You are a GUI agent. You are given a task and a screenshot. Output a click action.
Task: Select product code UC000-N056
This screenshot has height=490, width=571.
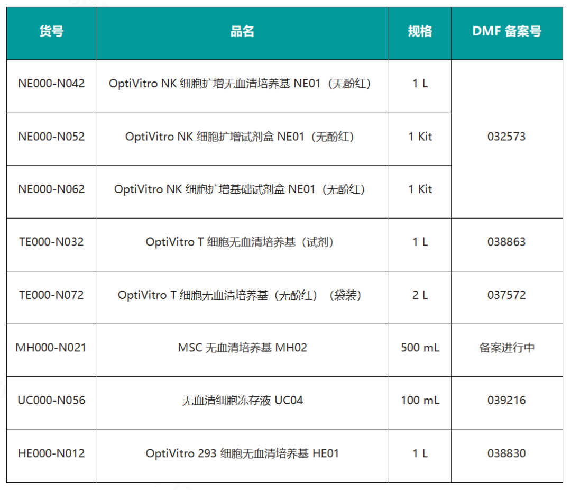pos(52,401)
